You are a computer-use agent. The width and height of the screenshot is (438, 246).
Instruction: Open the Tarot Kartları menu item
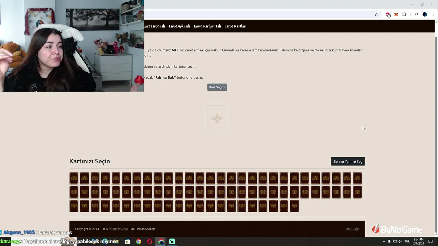235,26
